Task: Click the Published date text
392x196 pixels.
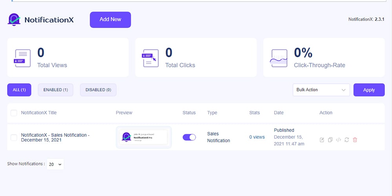Action: [284, 130]
